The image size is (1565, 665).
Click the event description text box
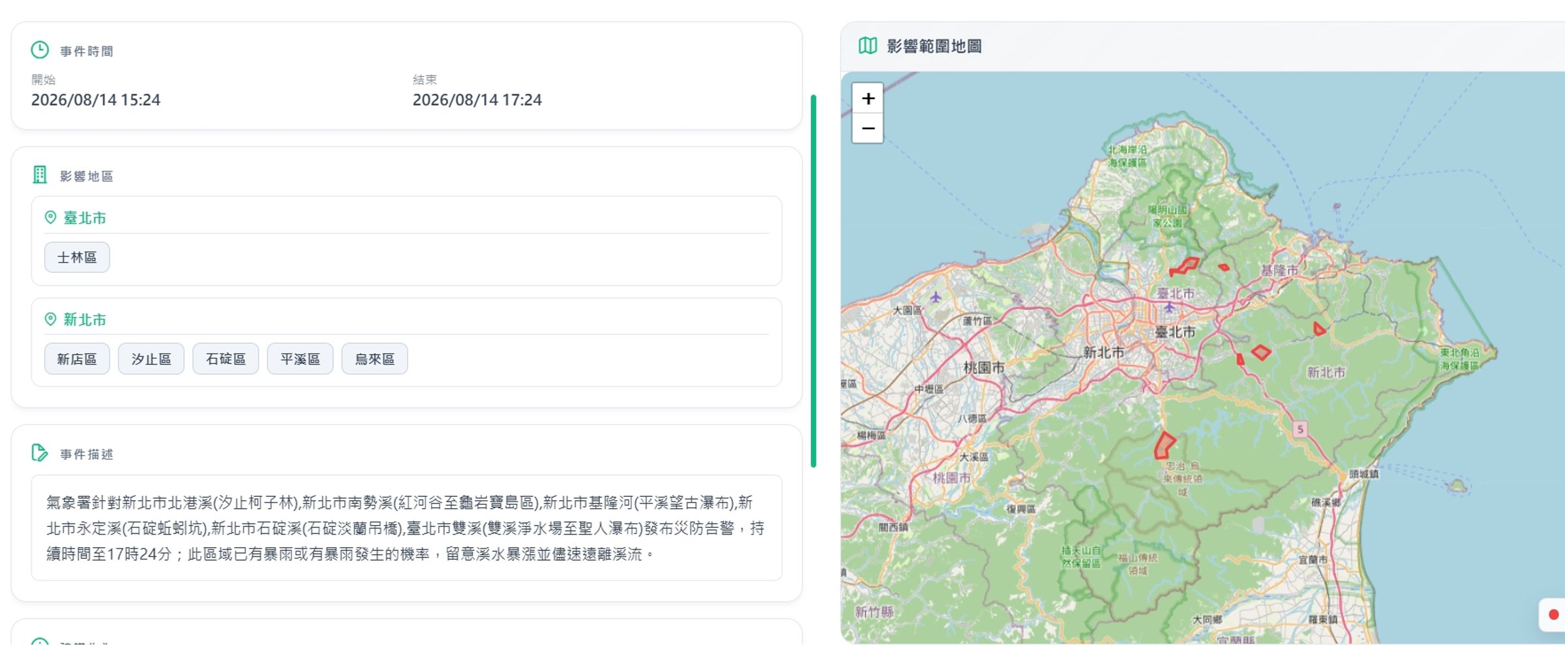(x=406, y=528)
